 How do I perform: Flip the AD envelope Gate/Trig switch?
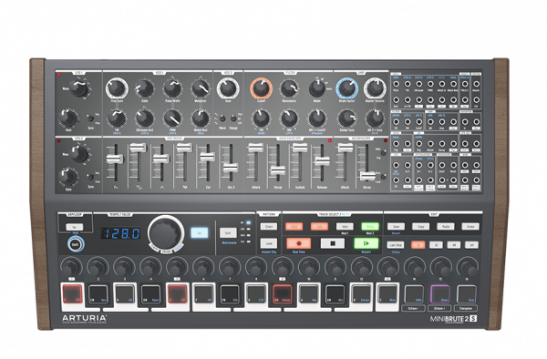click(384, 153)
